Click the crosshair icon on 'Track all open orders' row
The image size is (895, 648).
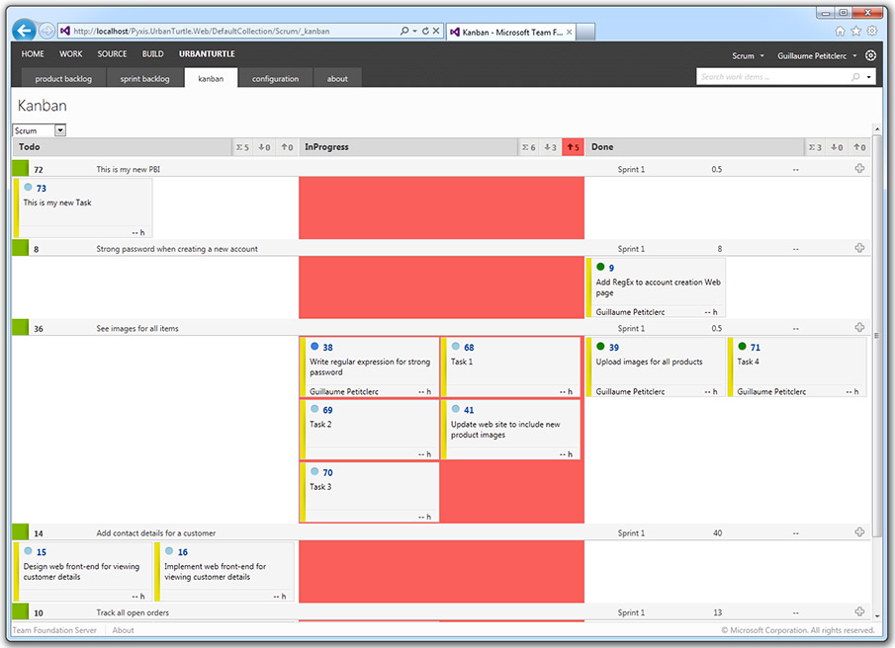[x=859, y=612]
